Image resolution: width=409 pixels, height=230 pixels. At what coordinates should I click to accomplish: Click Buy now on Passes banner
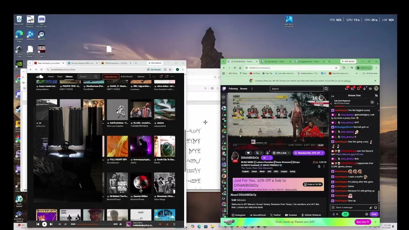[x=363, y=222]
